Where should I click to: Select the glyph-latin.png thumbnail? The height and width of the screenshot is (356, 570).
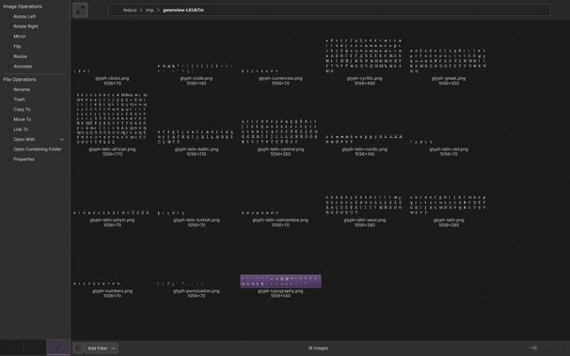coord(449,205)
